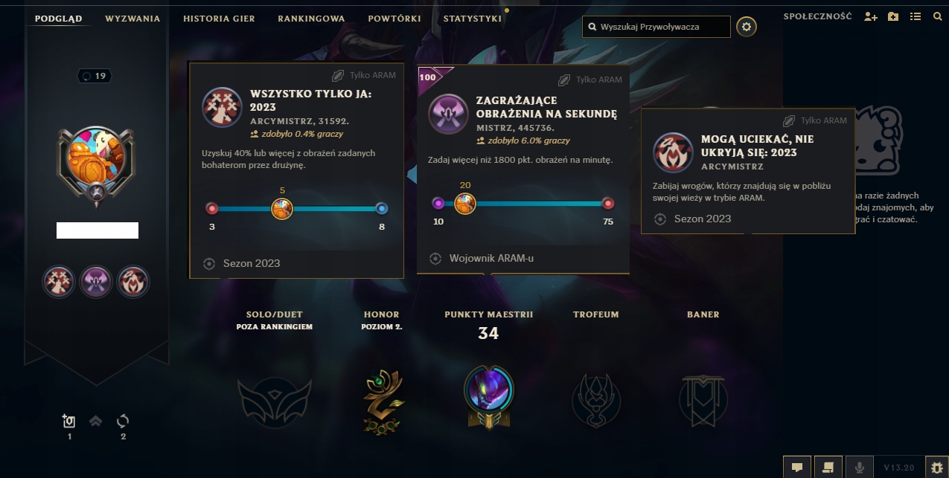Open the Historia Gier tab
949x478 pixels.
tap(219, 19)
